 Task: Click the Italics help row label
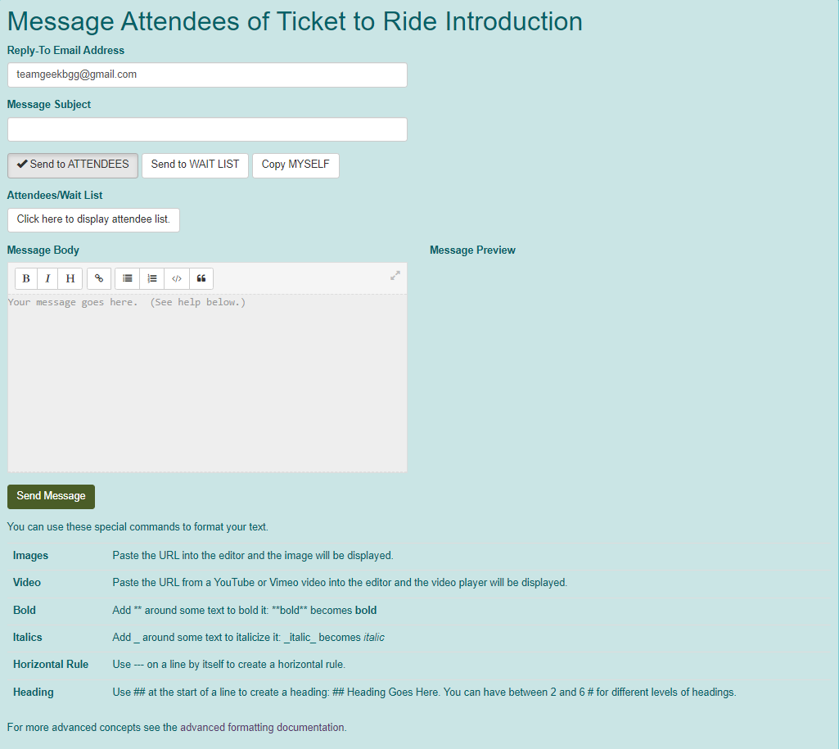coord(27,638)
